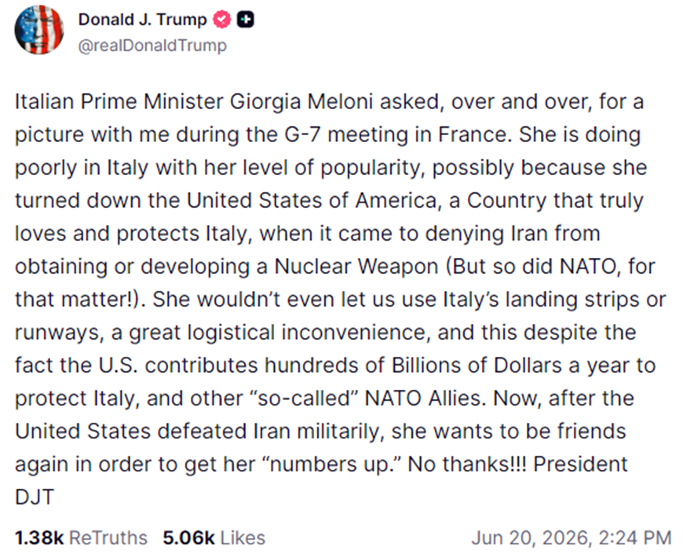This screenshot has height=553, width=683.
Task: Click the 2:24 PM time text
Action: point(634,538)
